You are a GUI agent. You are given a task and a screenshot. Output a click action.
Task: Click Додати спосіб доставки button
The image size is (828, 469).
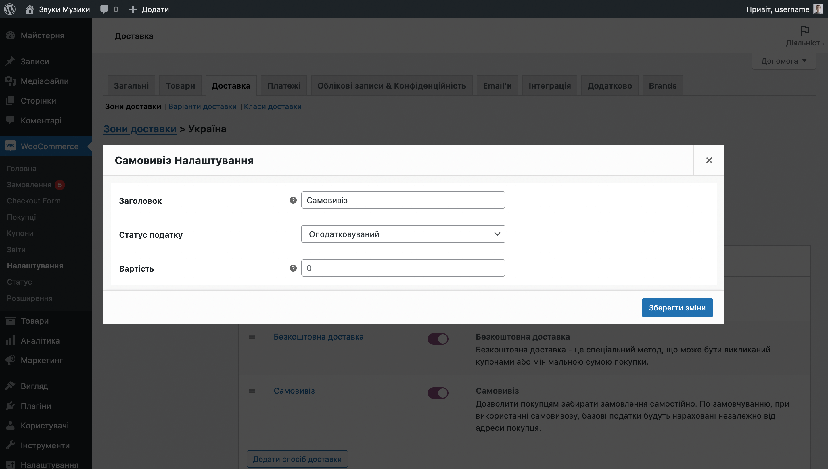tap(297, 459)
